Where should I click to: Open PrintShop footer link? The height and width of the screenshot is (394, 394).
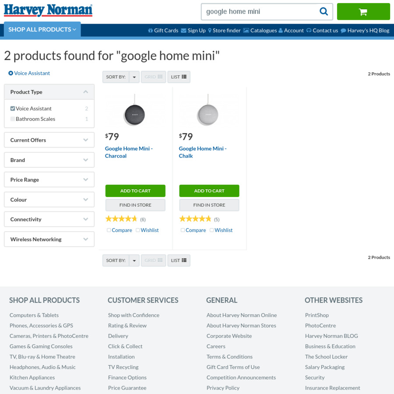(317, 315)
